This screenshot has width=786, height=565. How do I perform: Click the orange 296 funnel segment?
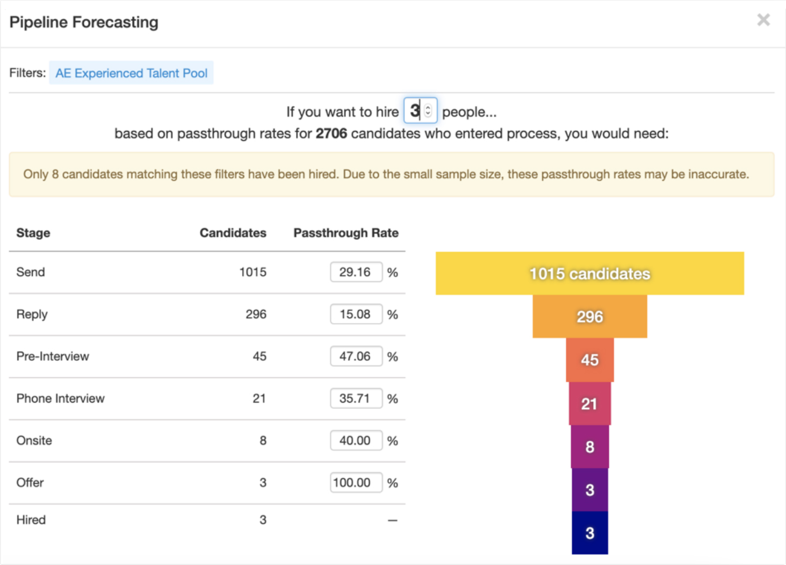tap(589, 317)
